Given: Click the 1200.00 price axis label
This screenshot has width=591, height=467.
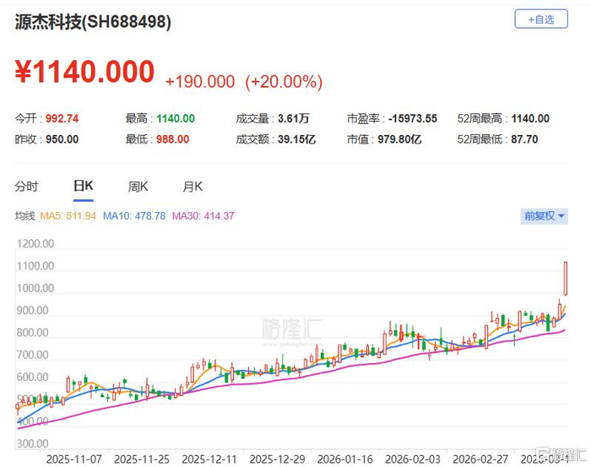Looking at the screenshot, I should [35, 244].
